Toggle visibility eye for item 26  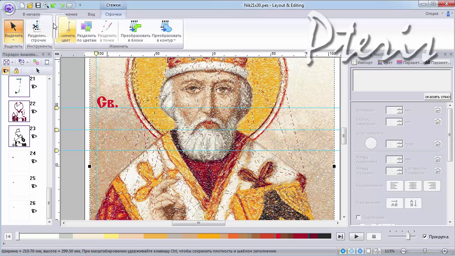tap(34, 211)
